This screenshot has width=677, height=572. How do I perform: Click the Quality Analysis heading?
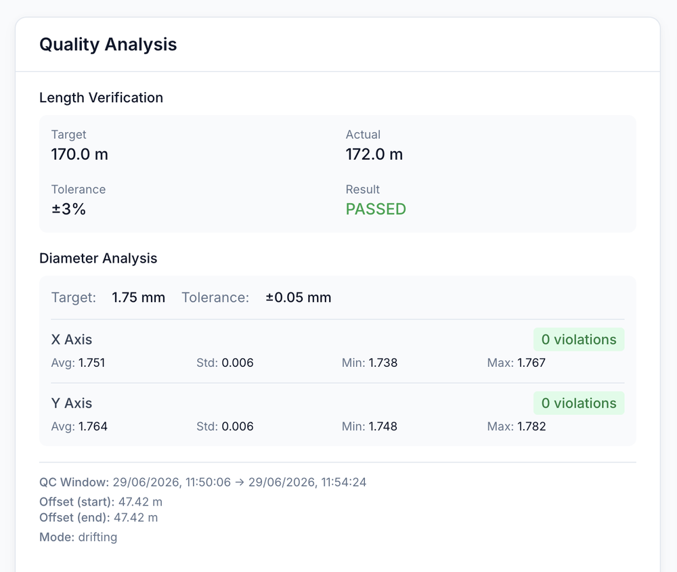(x=108, y=45)
